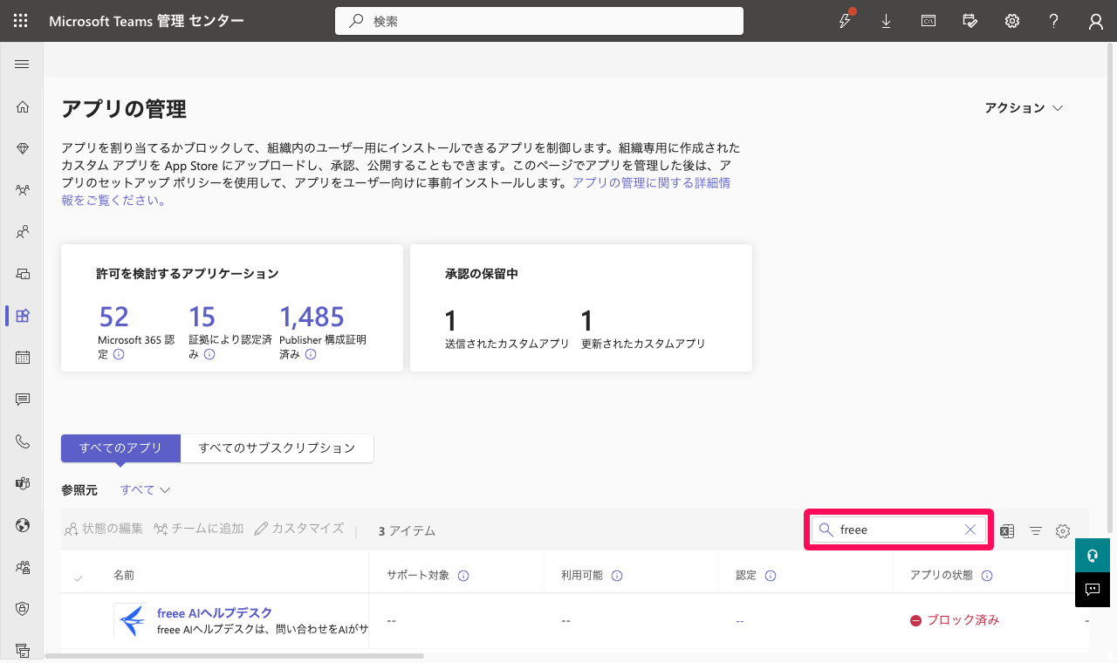Open the Teams devices icon in sidebar
This screenshot has width=1117, height=663.
(x=23, y=274)
